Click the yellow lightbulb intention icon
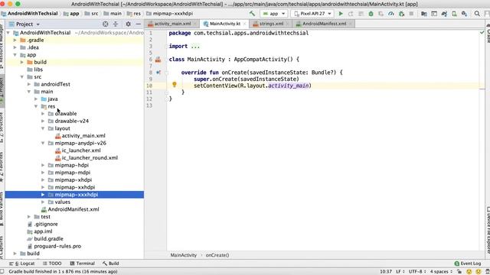The width and height of the screenshot is (490, 275). click(x=175, y=84)
